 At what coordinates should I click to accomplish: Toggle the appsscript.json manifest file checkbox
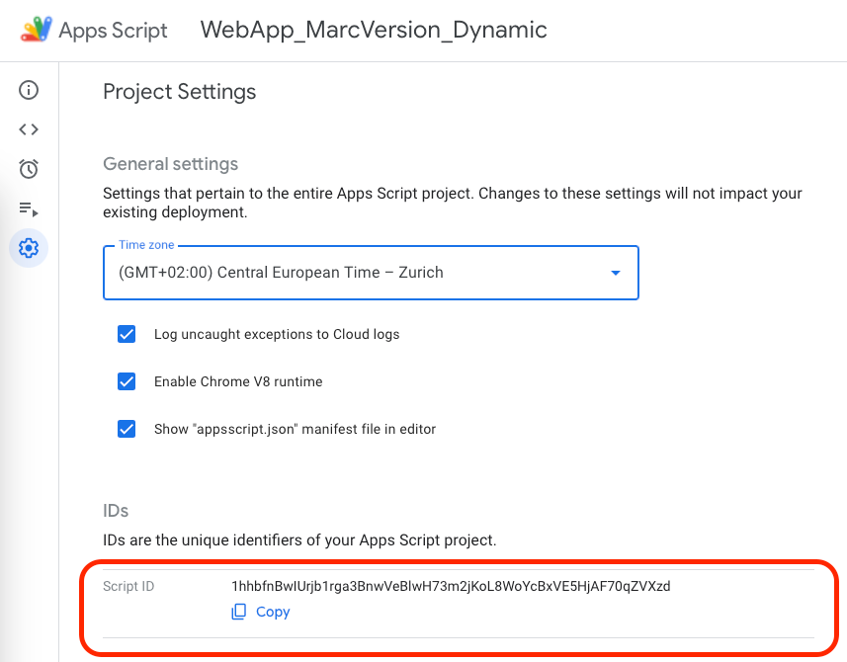click(x=127, y=429)
